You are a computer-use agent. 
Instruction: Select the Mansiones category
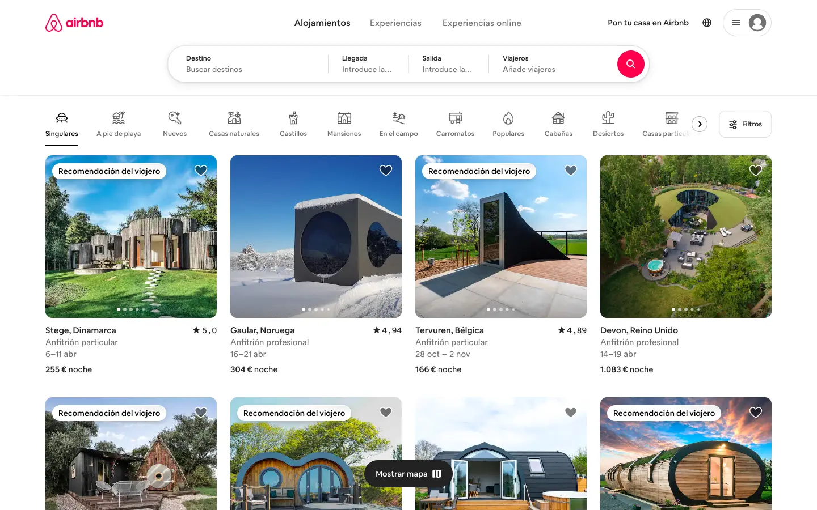tap(344, 125)
